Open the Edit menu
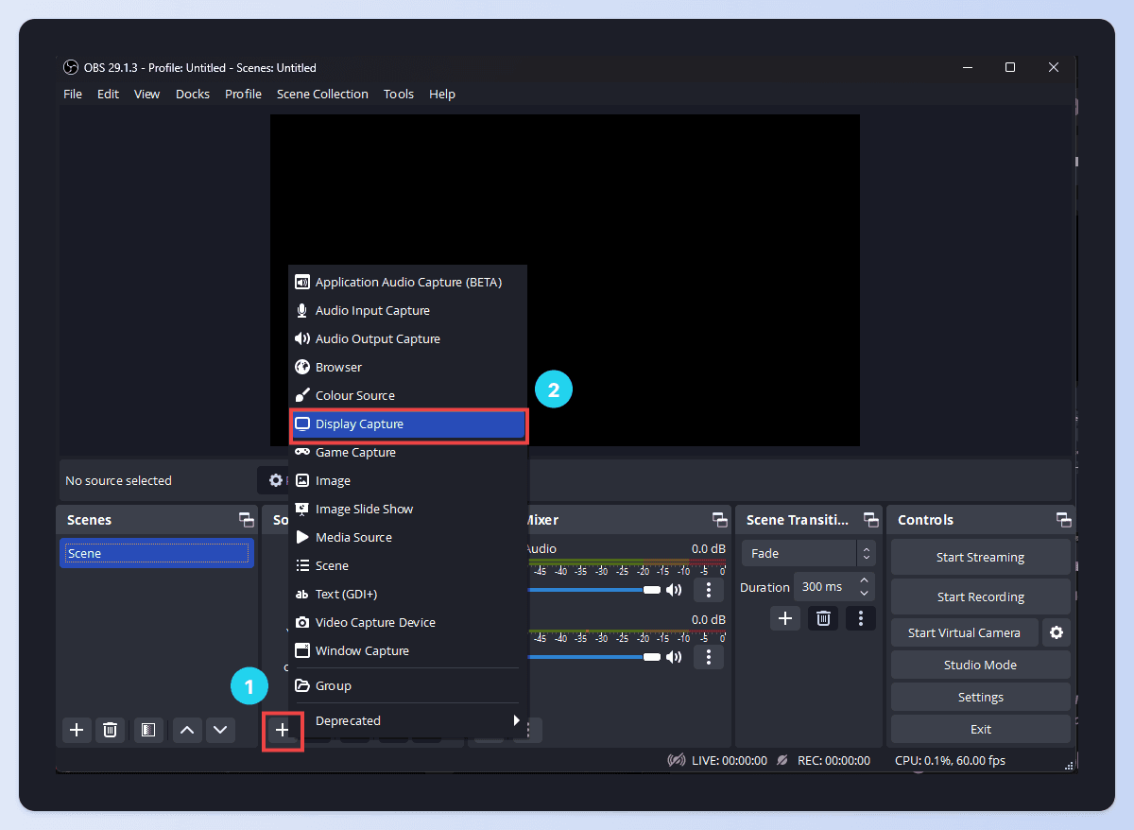The image size is (1134, 830). tap(108, 94)
